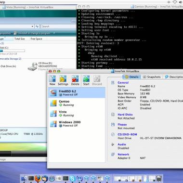Sort by the Free Space column header
This screenshot has width=183, height=183.
tap(36, 39)
